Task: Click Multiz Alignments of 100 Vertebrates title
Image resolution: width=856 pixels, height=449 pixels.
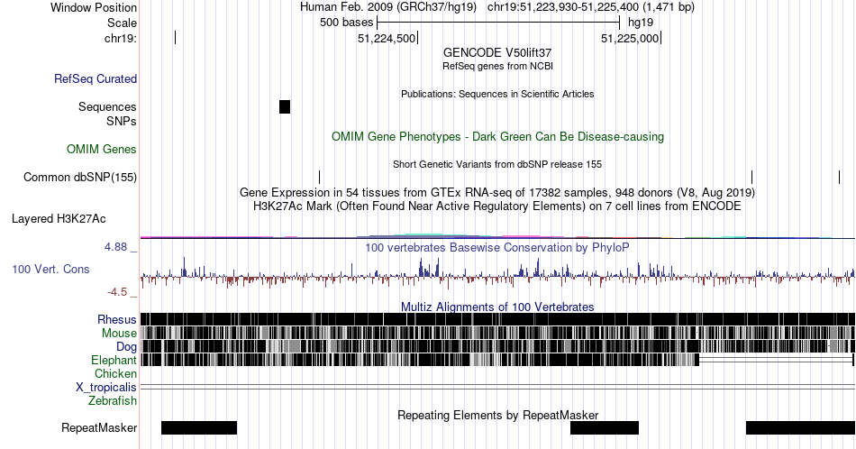Action: click(497, 307)
